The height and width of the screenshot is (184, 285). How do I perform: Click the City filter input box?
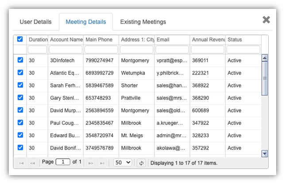click(137, 49)
